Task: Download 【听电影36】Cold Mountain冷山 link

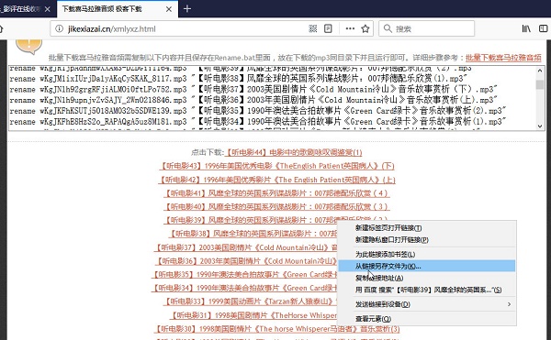Action: pyautogui.click(x=245, y=261)
